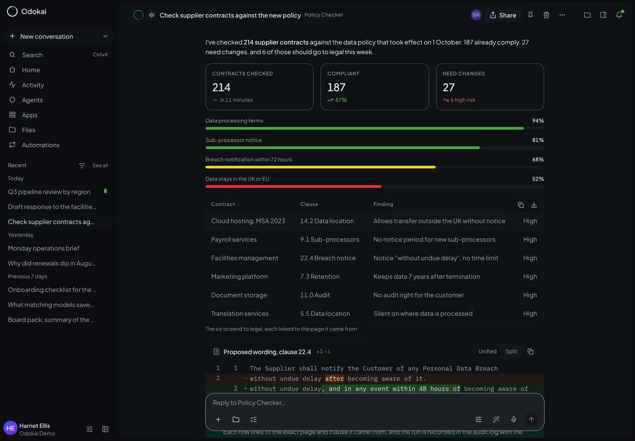Click the magic wand icon in composer
The height and width of the screenshot is (441, 635).
(496, 419)
